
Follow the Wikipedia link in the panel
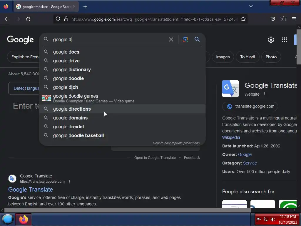231,138
